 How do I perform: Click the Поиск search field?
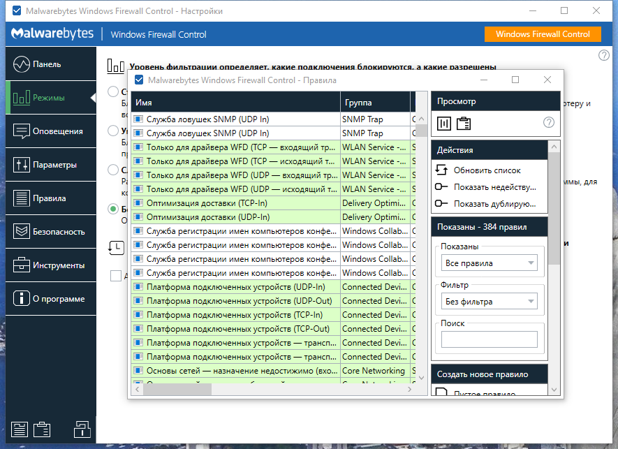[x=489, y=339]
